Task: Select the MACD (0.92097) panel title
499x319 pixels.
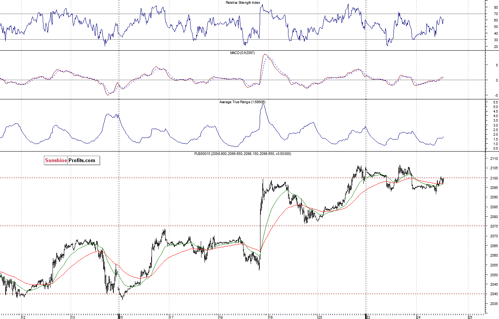Action: click(242, 53)
